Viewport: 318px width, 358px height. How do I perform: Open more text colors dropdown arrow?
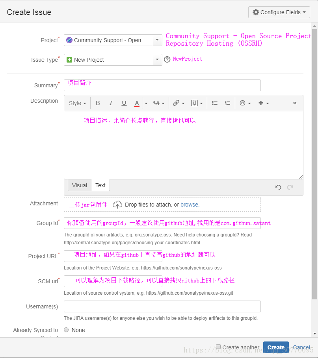[x=146, y=103]
